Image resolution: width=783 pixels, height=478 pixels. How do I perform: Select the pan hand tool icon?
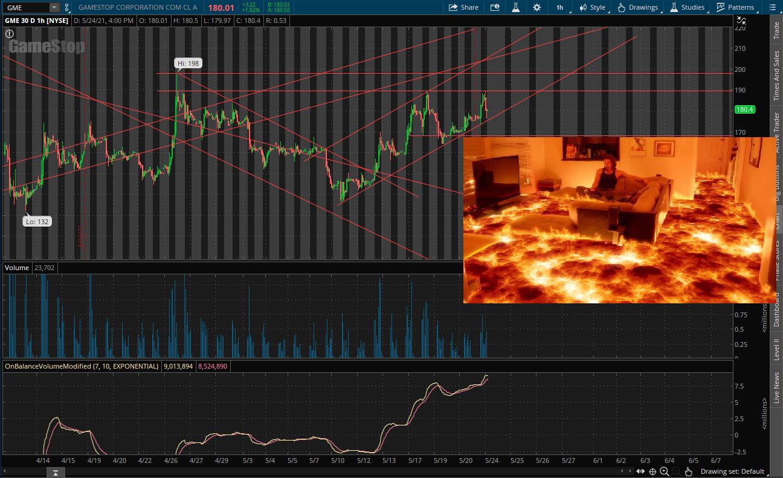(x=689, y=471)
